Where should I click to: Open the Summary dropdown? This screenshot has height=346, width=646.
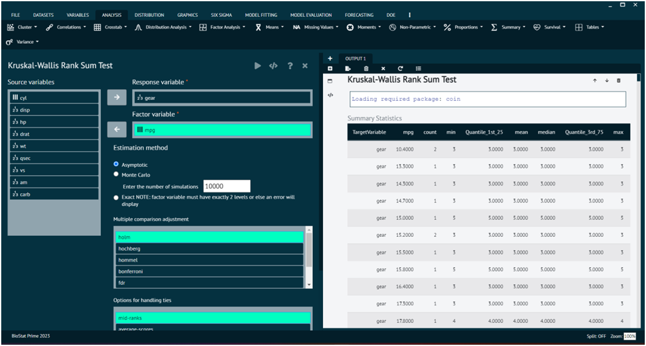(x=508, y=27)
